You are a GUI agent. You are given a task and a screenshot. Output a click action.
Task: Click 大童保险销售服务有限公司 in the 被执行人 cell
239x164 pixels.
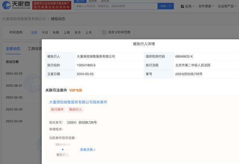[96, 57]
